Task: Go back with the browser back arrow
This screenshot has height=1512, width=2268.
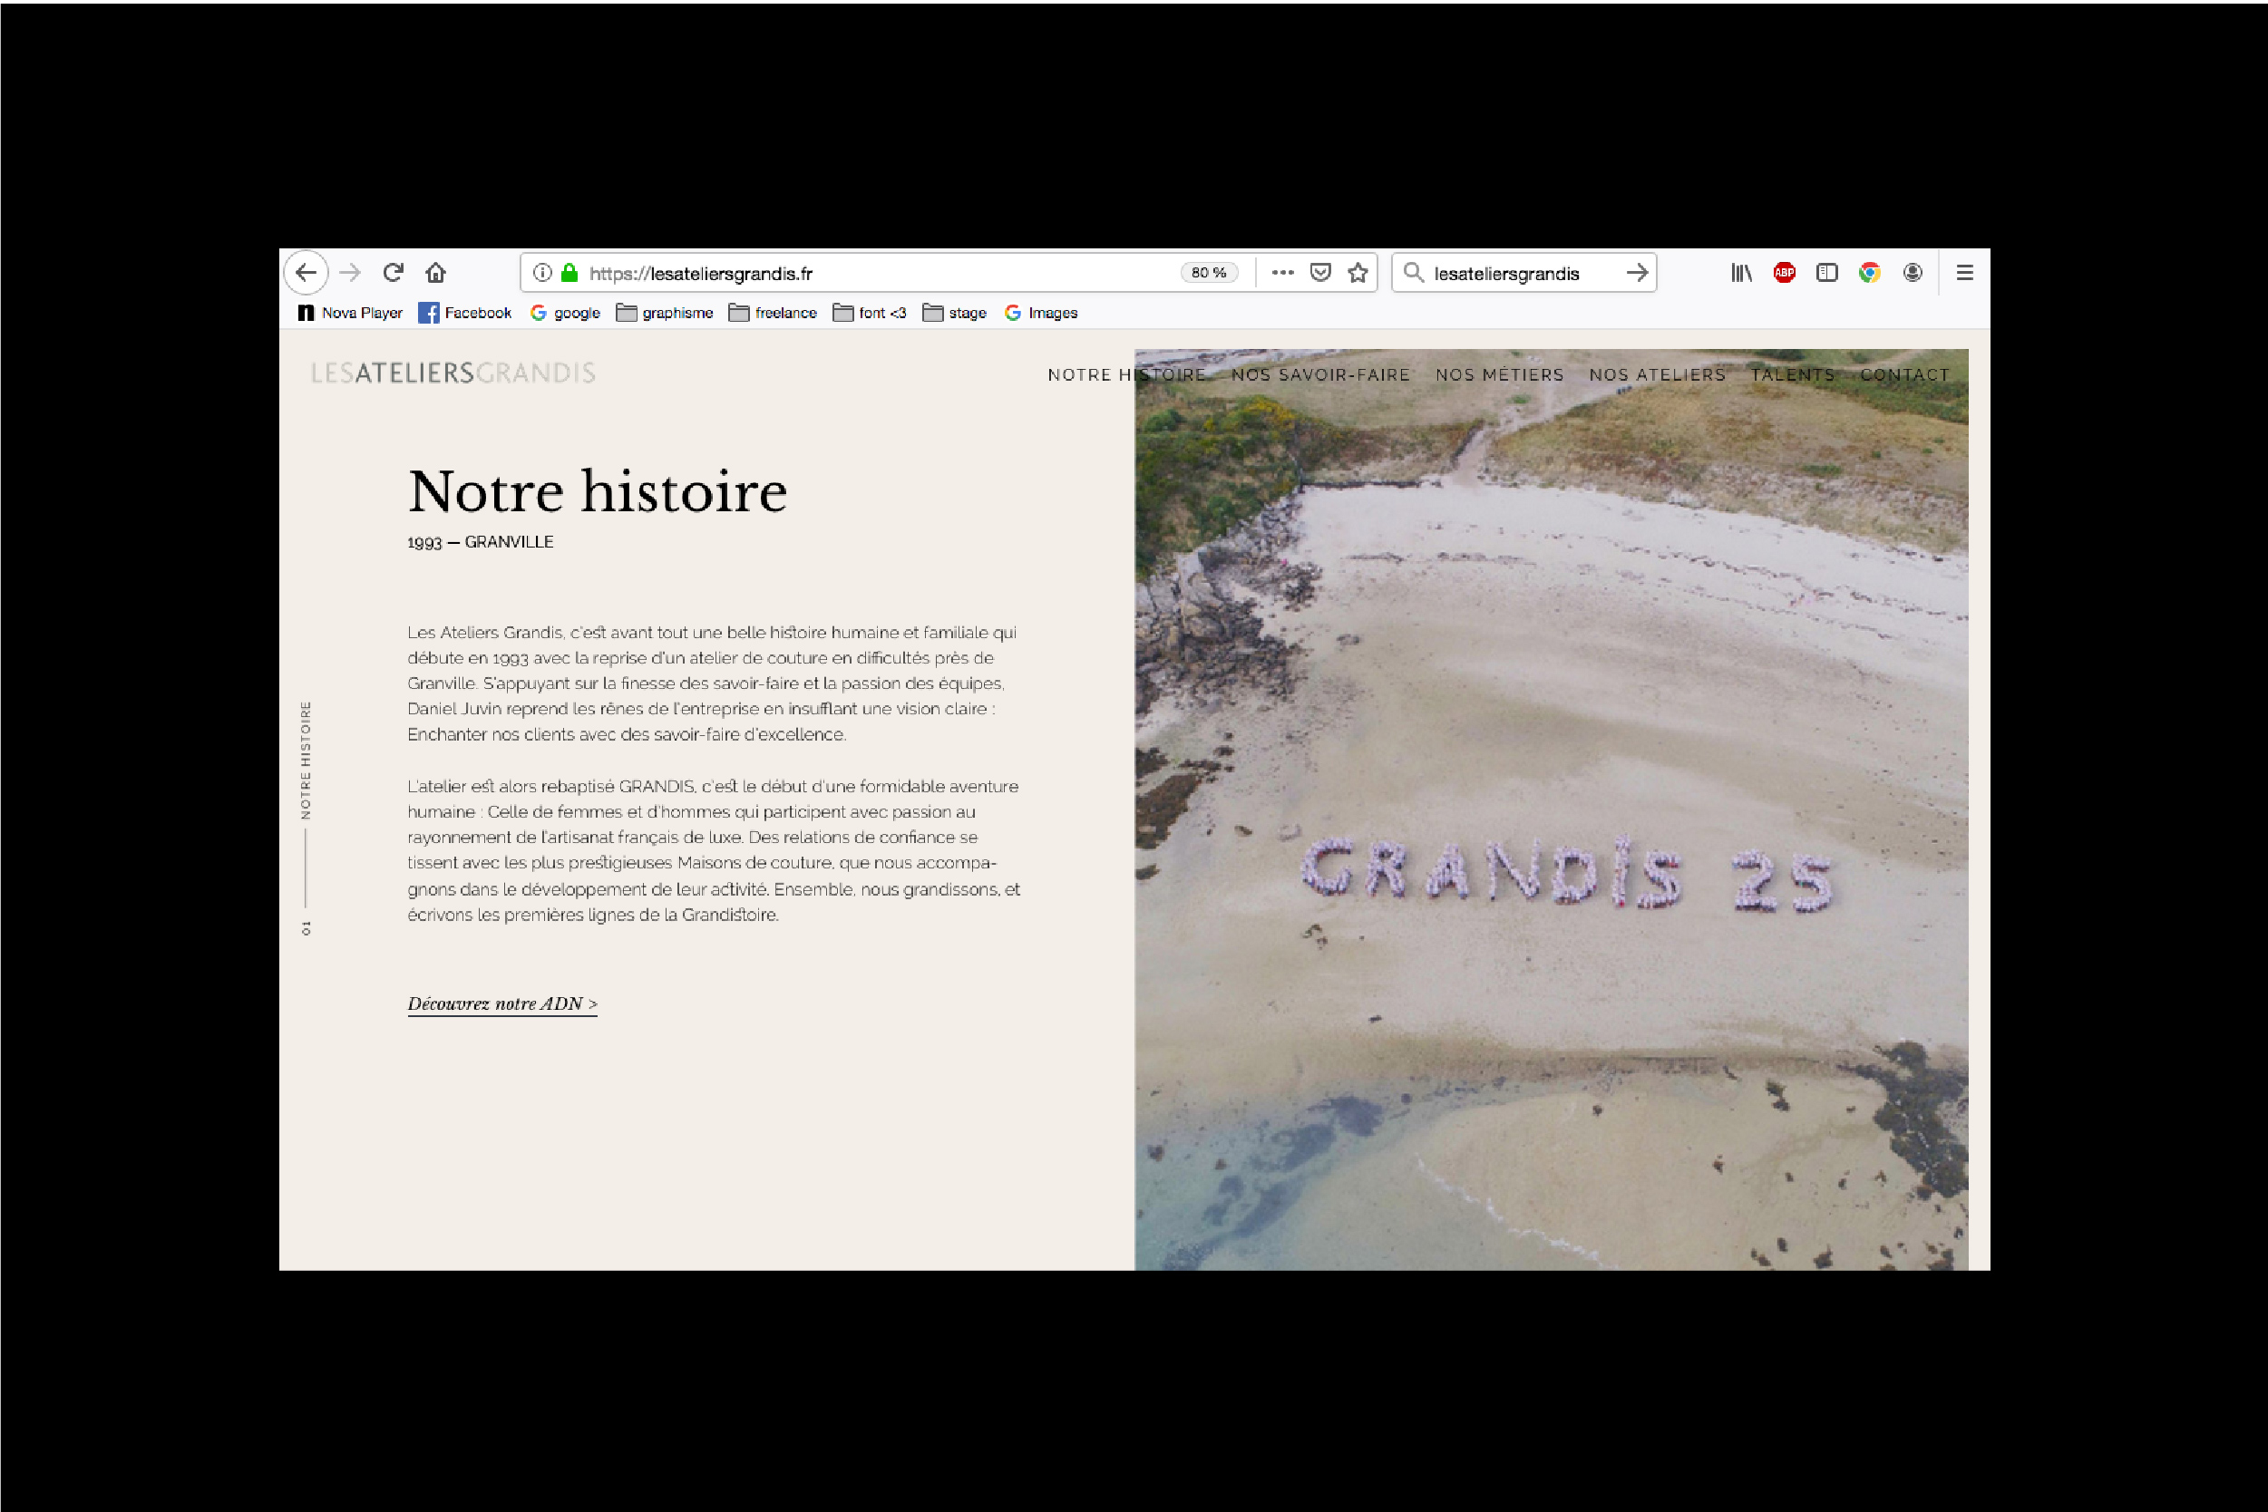Action: click(x=306, y=273)
